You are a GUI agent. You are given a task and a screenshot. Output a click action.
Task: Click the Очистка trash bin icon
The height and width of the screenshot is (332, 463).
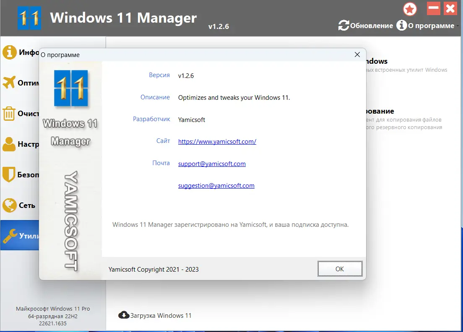click(8, 113)
